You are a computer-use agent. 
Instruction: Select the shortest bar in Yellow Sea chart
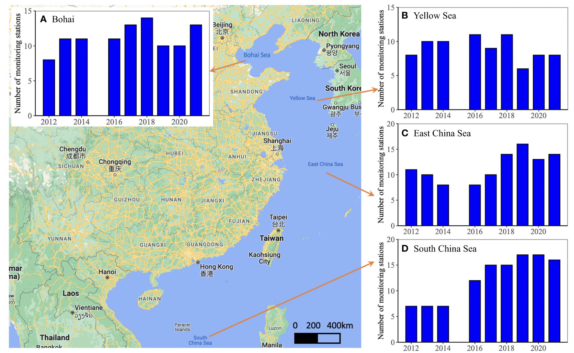point(522,89)
